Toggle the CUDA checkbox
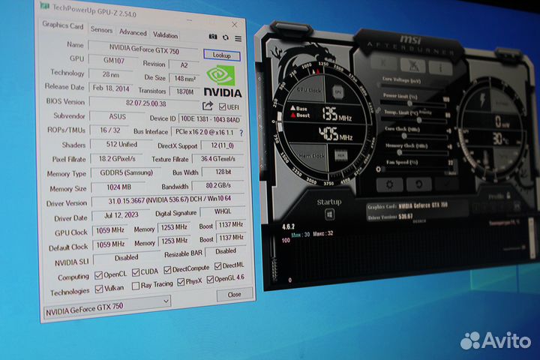 tap(136, 272)
